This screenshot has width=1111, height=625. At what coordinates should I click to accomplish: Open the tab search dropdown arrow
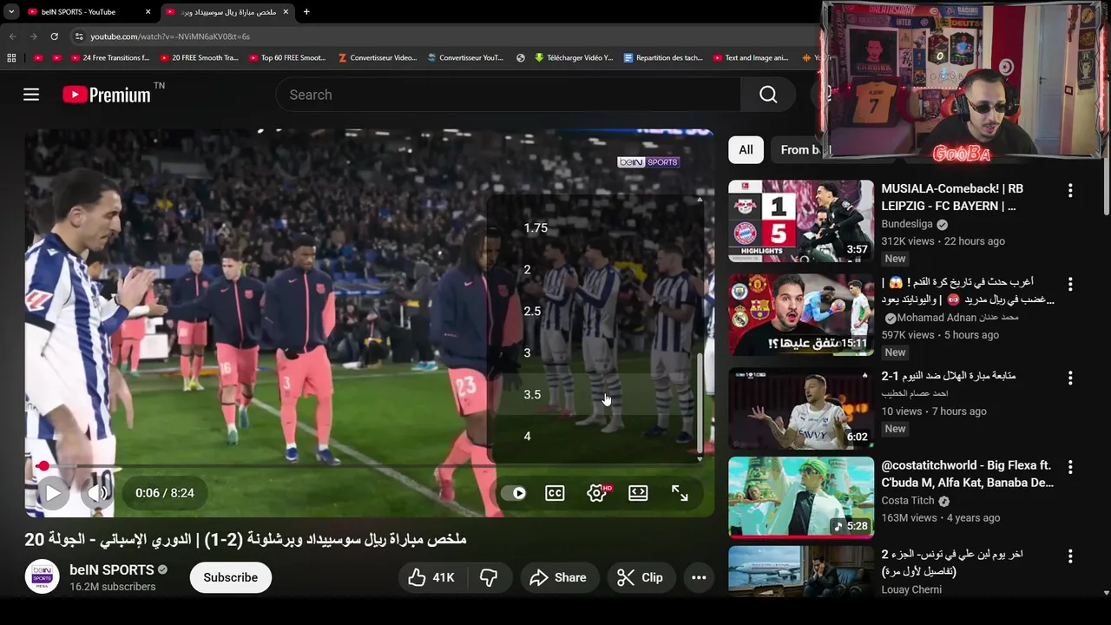point(10,12)
